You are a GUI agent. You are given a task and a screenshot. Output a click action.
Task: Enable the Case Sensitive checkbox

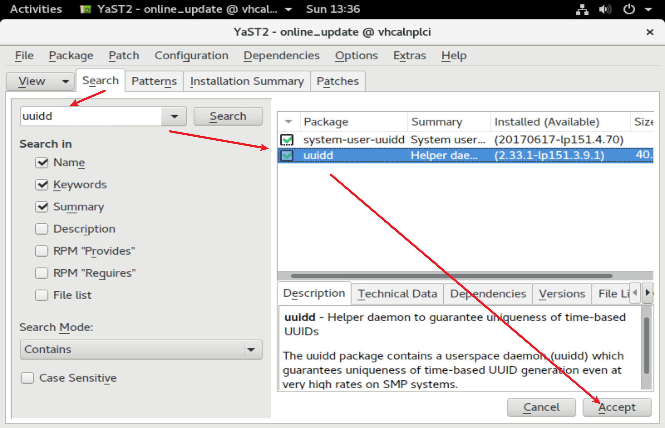27,378
